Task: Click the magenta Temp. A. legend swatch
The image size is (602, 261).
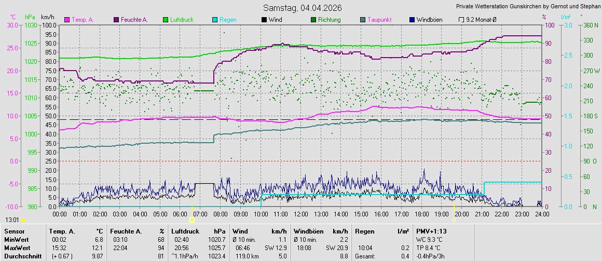Action: click(67, 20)
